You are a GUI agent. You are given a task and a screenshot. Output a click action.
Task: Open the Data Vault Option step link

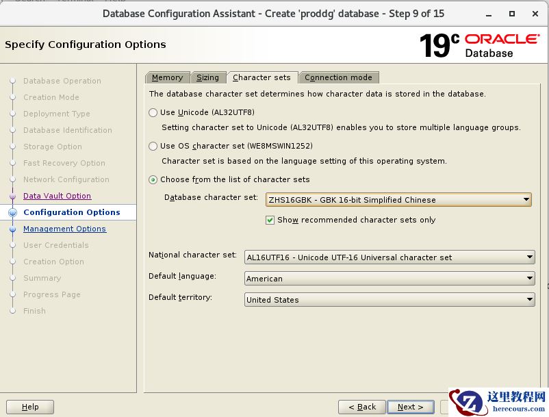point(57,196)
